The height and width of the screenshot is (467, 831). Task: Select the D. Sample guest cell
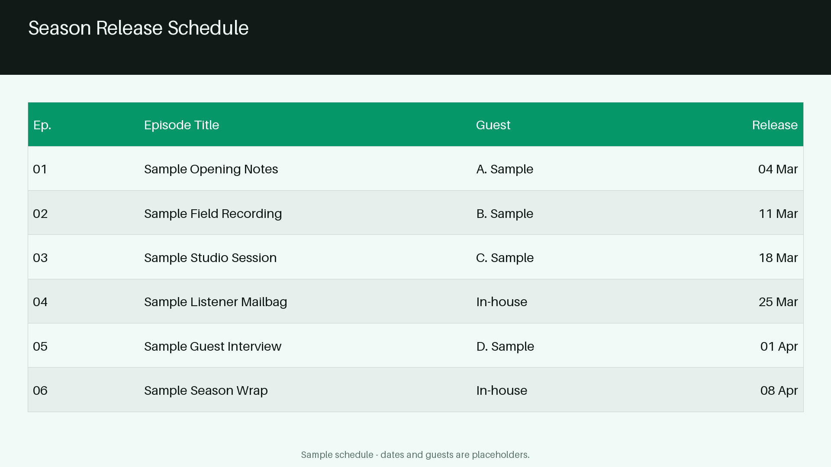pyautogui.click(x=505, y=346)
